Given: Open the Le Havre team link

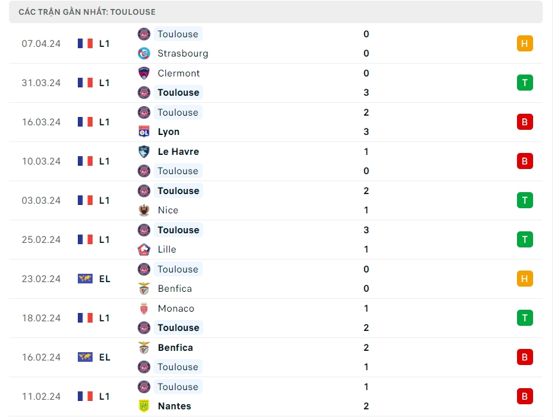Looking at the screenshot, I should pyautogui.click(x=178, y=152).
